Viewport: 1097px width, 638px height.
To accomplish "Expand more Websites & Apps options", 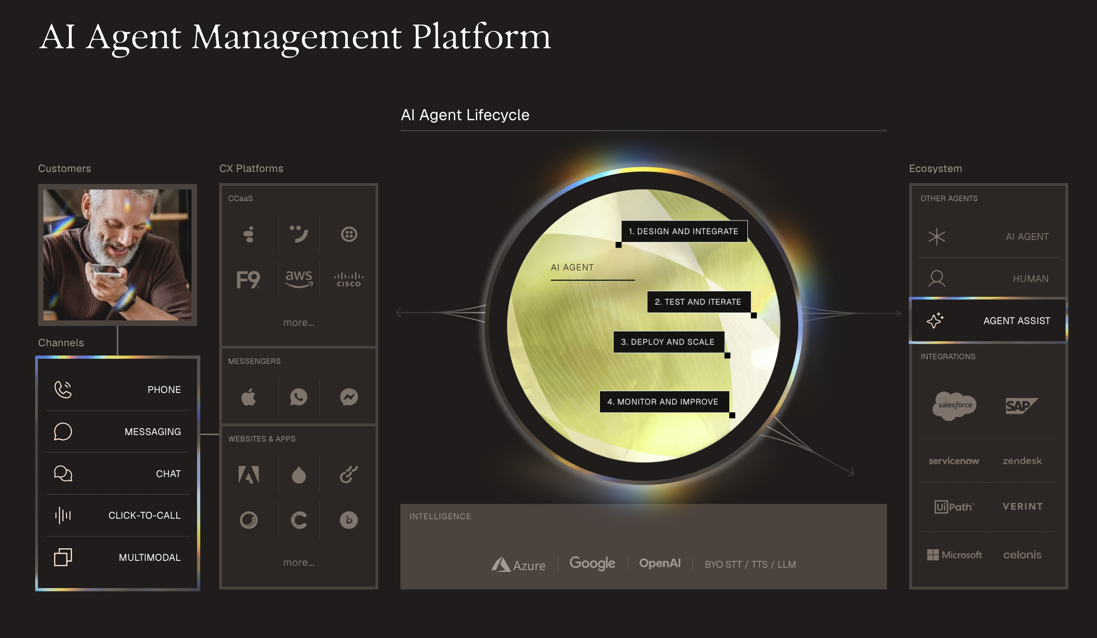I will pos(299,562).
